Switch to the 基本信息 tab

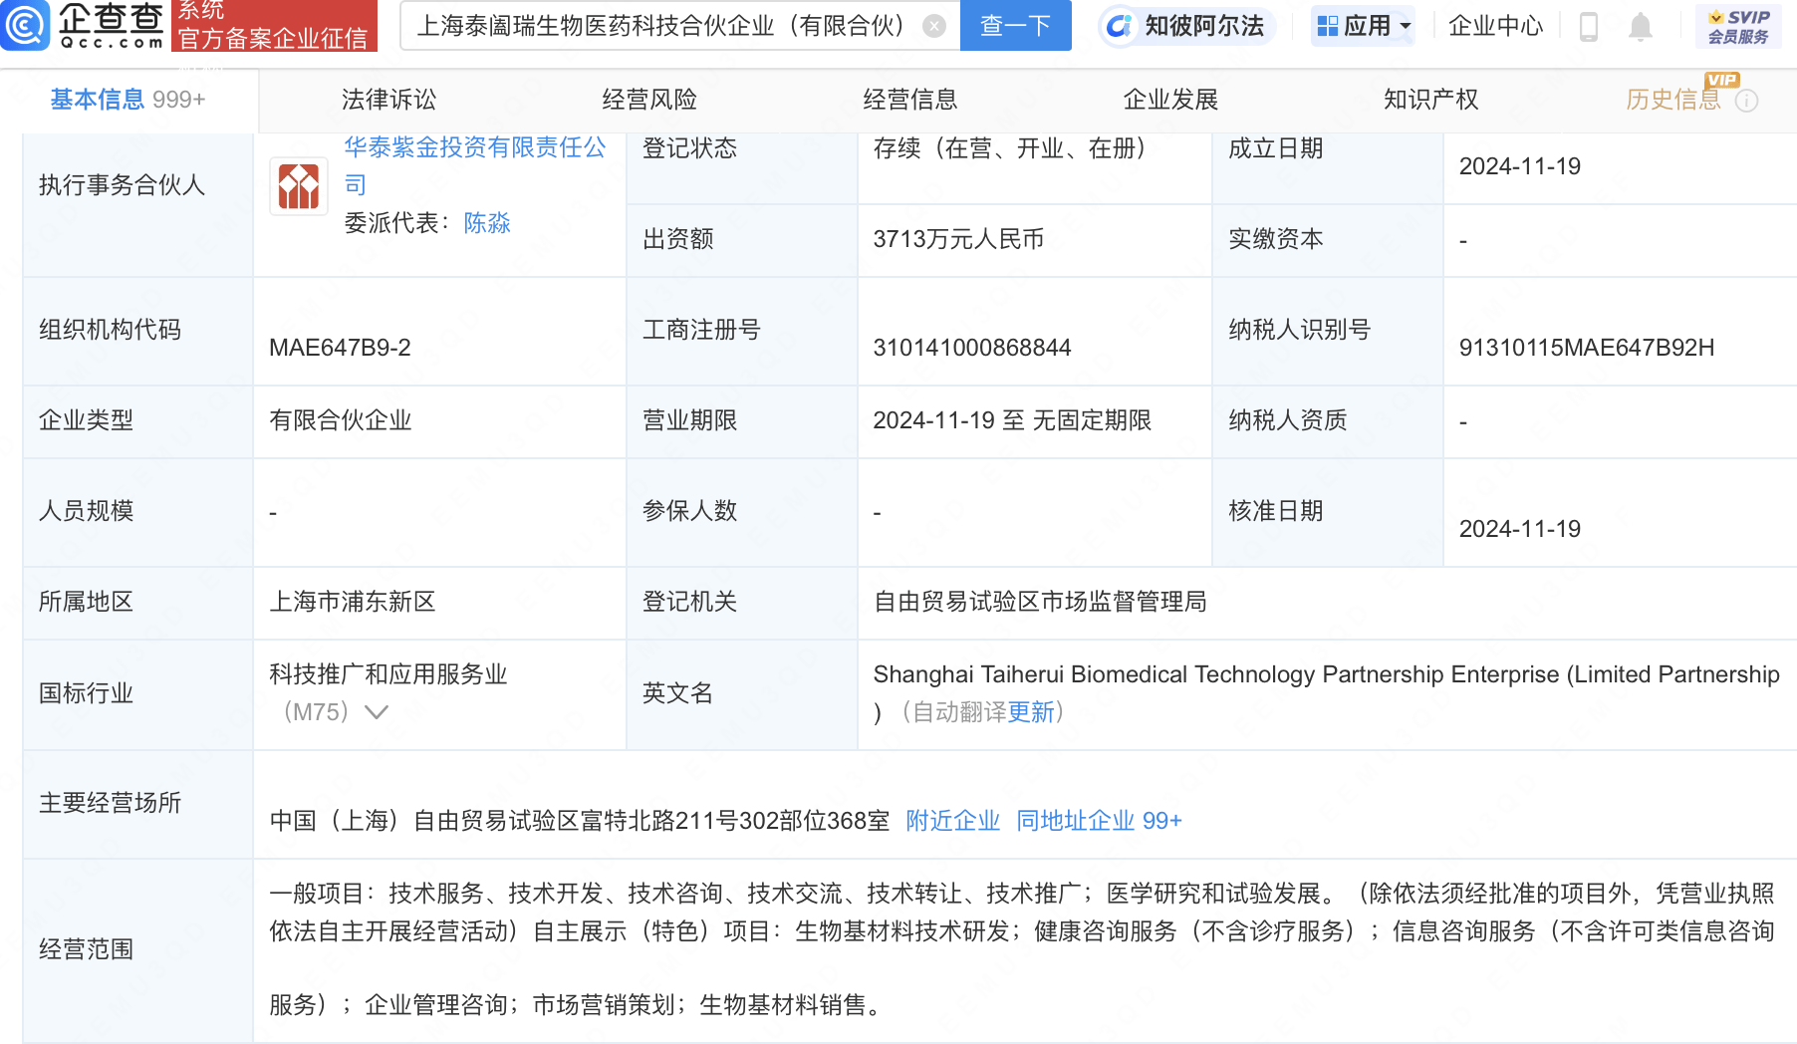tap(128, 100)
